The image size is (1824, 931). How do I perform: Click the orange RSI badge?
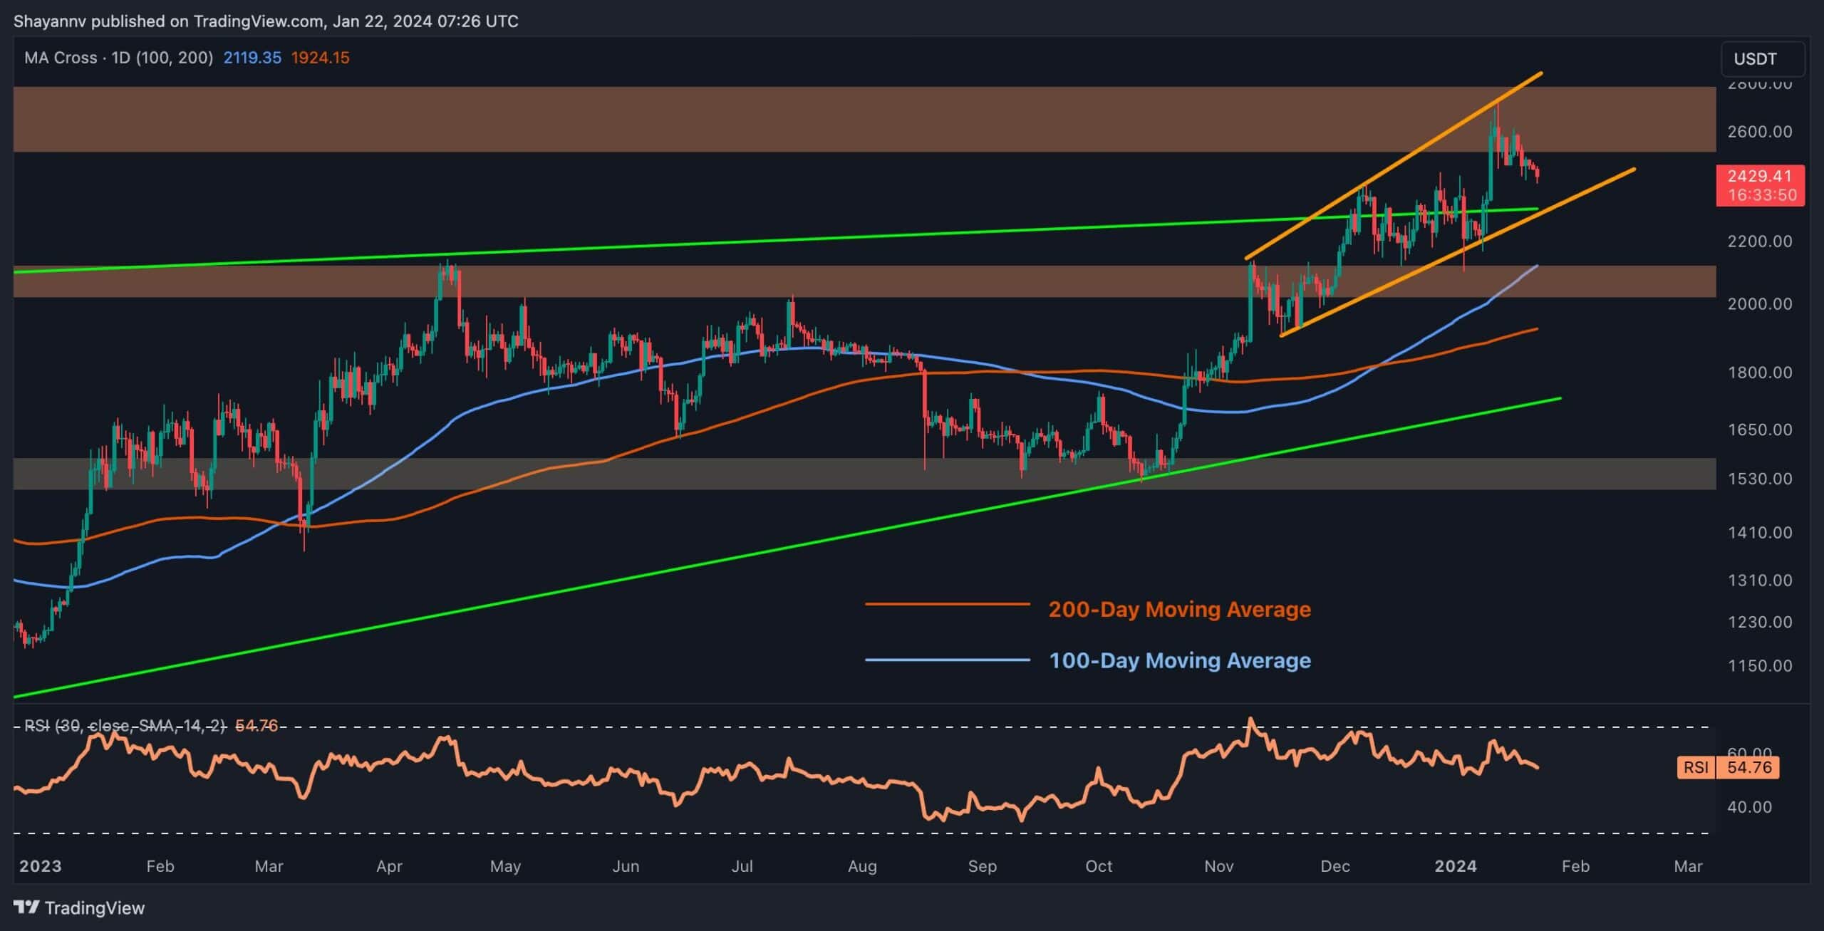pos(1696,767)
